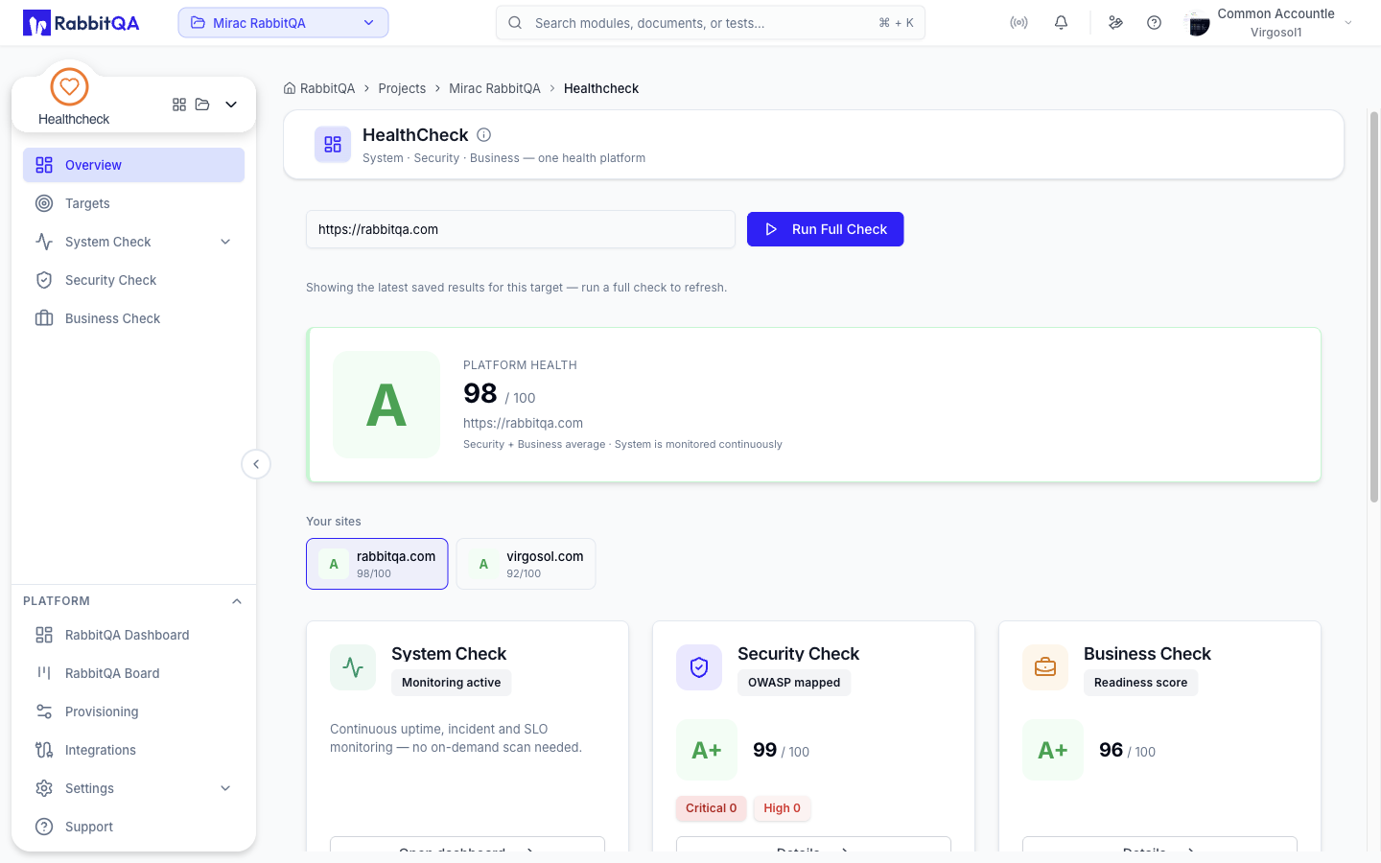This screenshot has width=1381, height=863.
Task: Click the High 0 tag
Action: tap(783, 808)
